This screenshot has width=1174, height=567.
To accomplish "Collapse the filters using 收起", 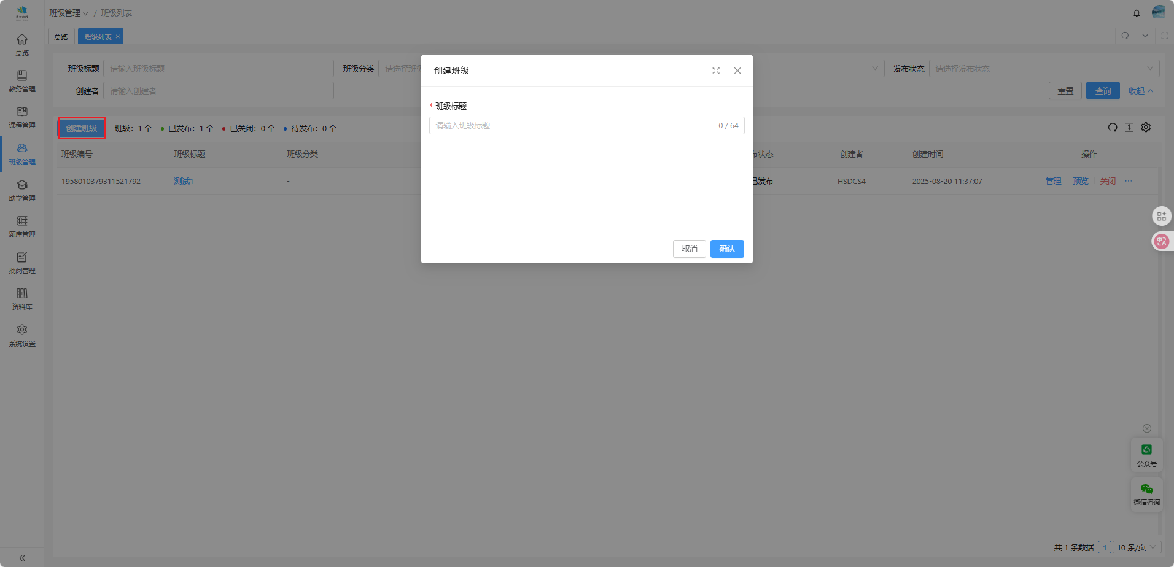I will [1140, 91].
